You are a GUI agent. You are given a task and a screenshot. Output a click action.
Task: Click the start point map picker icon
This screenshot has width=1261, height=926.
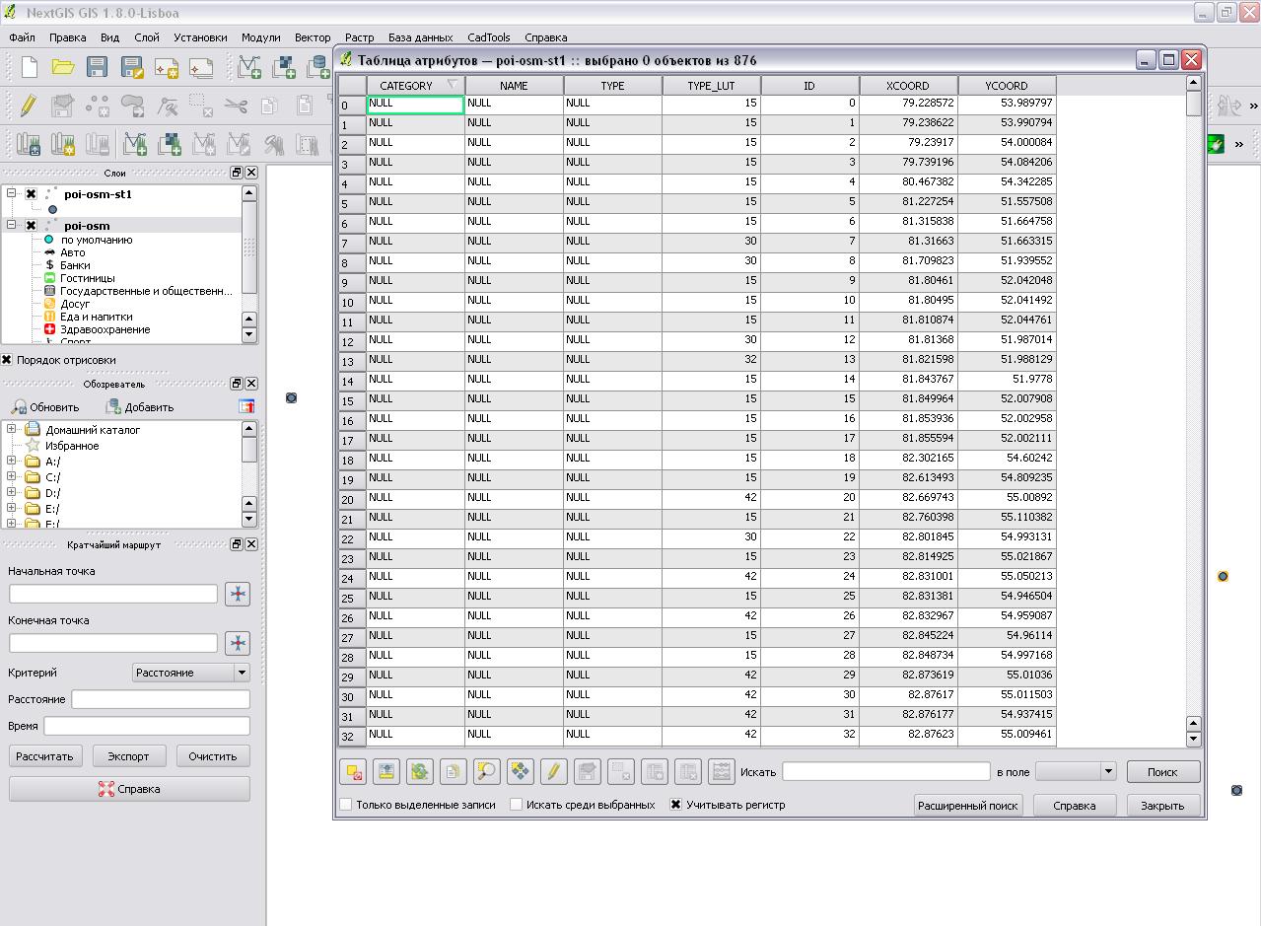237,594
